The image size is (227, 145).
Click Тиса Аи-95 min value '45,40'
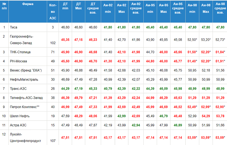point(150,27)
